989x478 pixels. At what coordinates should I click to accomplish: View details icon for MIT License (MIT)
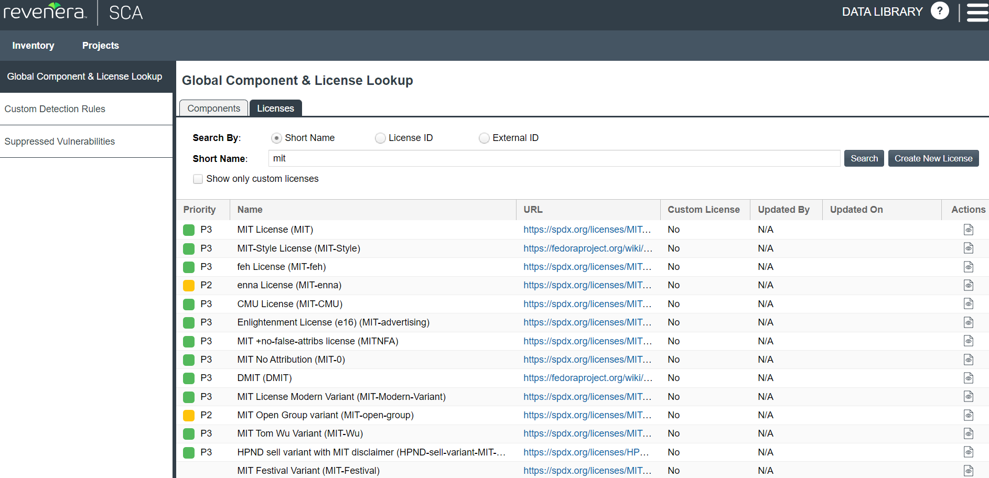[x=968, y=230]
